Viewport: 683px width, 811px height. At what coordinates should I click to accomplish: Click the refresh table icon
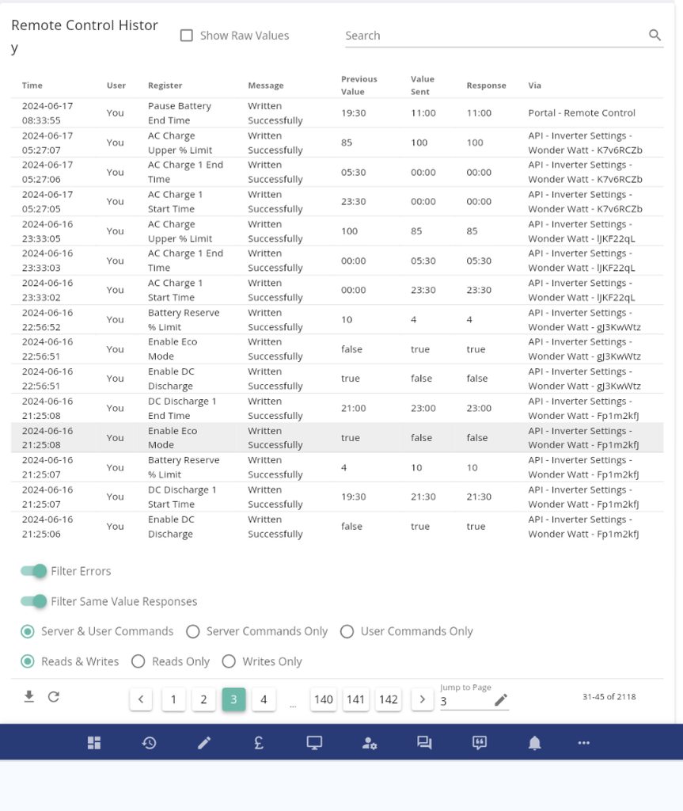click(54, 697)
